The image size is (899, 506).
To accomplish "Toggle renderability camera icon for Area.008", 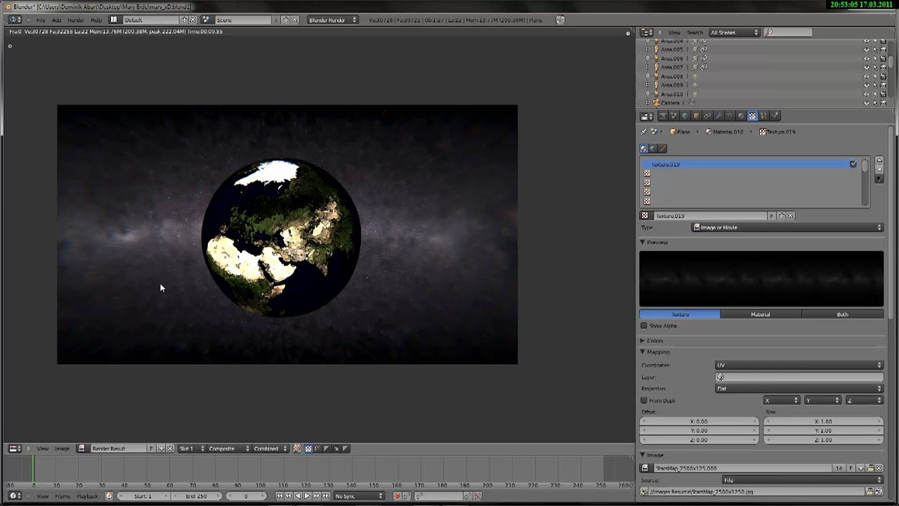I will (x=884, y=76).
